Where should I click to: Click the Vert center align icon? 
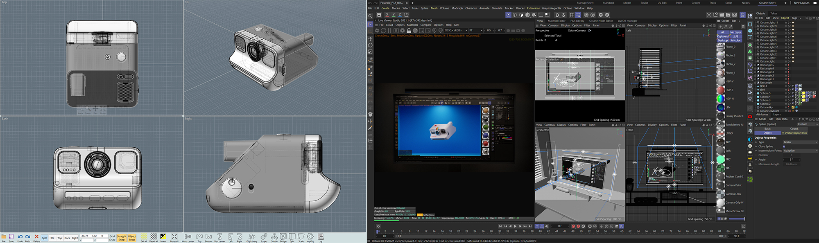click(219, 236)
